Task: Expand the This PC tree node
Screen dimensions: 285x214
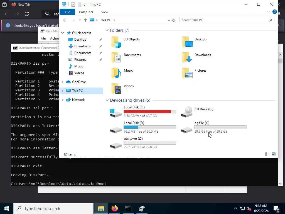Action: tap(63, 91)
